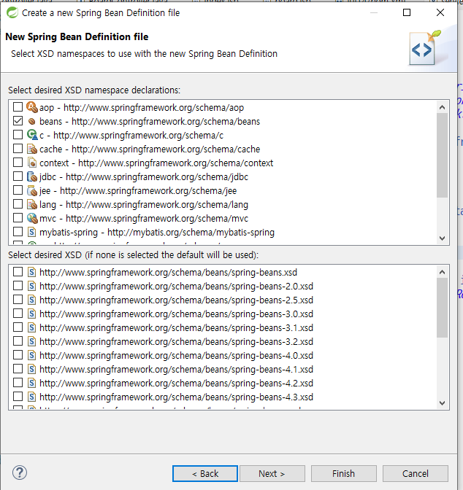The width and height of the screenshot is (463, 490).
Task: Close the dialog with X button
Action: coord(440,12)
